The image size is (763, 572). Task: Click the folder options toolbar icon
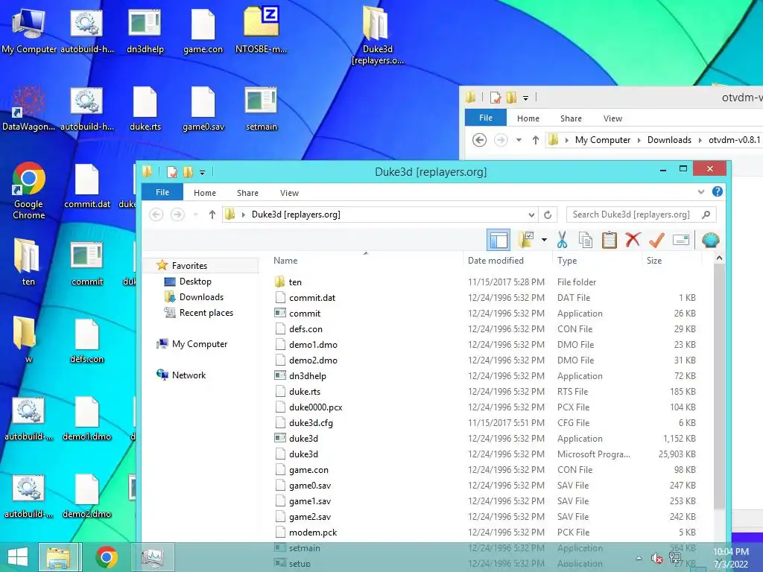click(526, 239)
